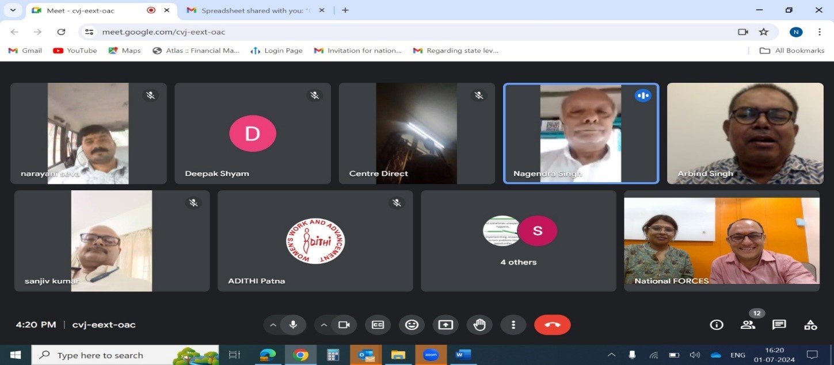This screenshot has height=365, width=834.
Task: Open more options three-dot menu
Action: pos(513,325)
